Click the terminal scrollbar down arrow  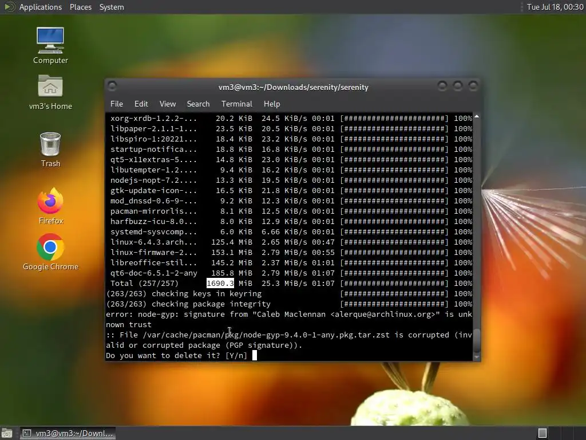(477, 357)
